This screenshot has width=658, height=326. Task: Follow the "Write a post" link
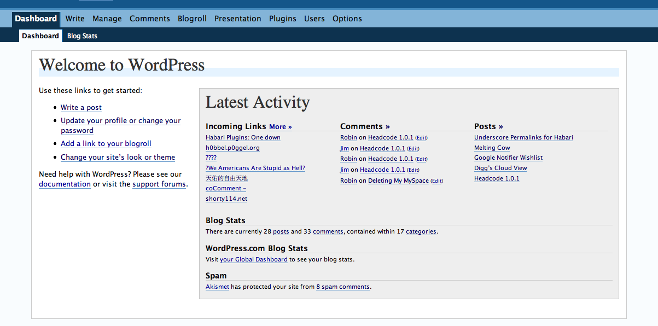[81, 108]
